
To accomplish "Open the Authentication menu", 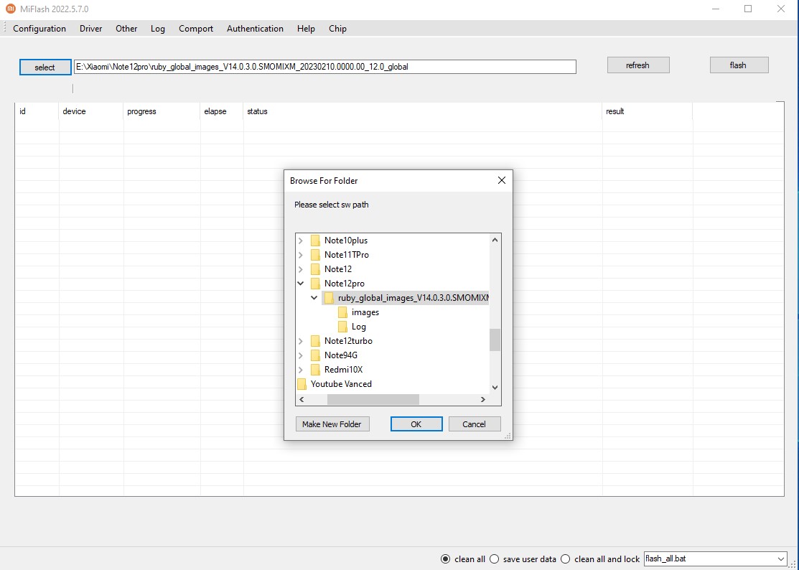I will click(255, 29).
